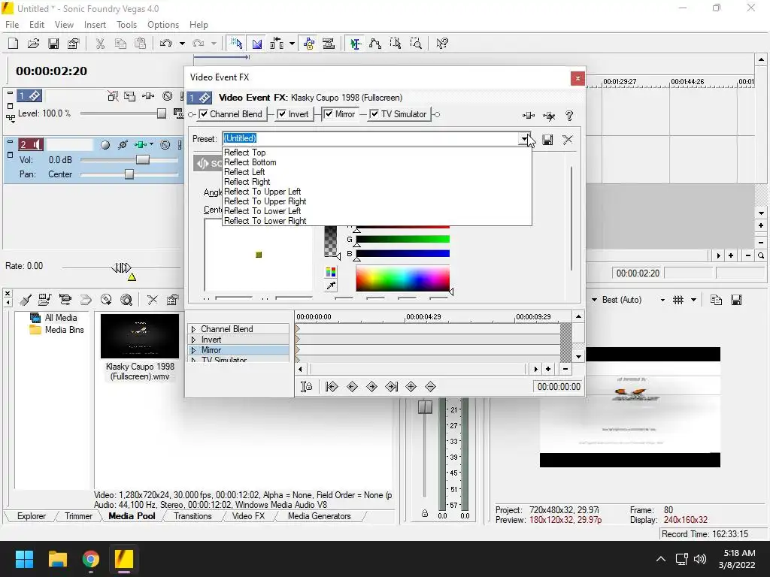Remove selected plug-in from the FX chain

pyautogui.click(x=549, y=116)
